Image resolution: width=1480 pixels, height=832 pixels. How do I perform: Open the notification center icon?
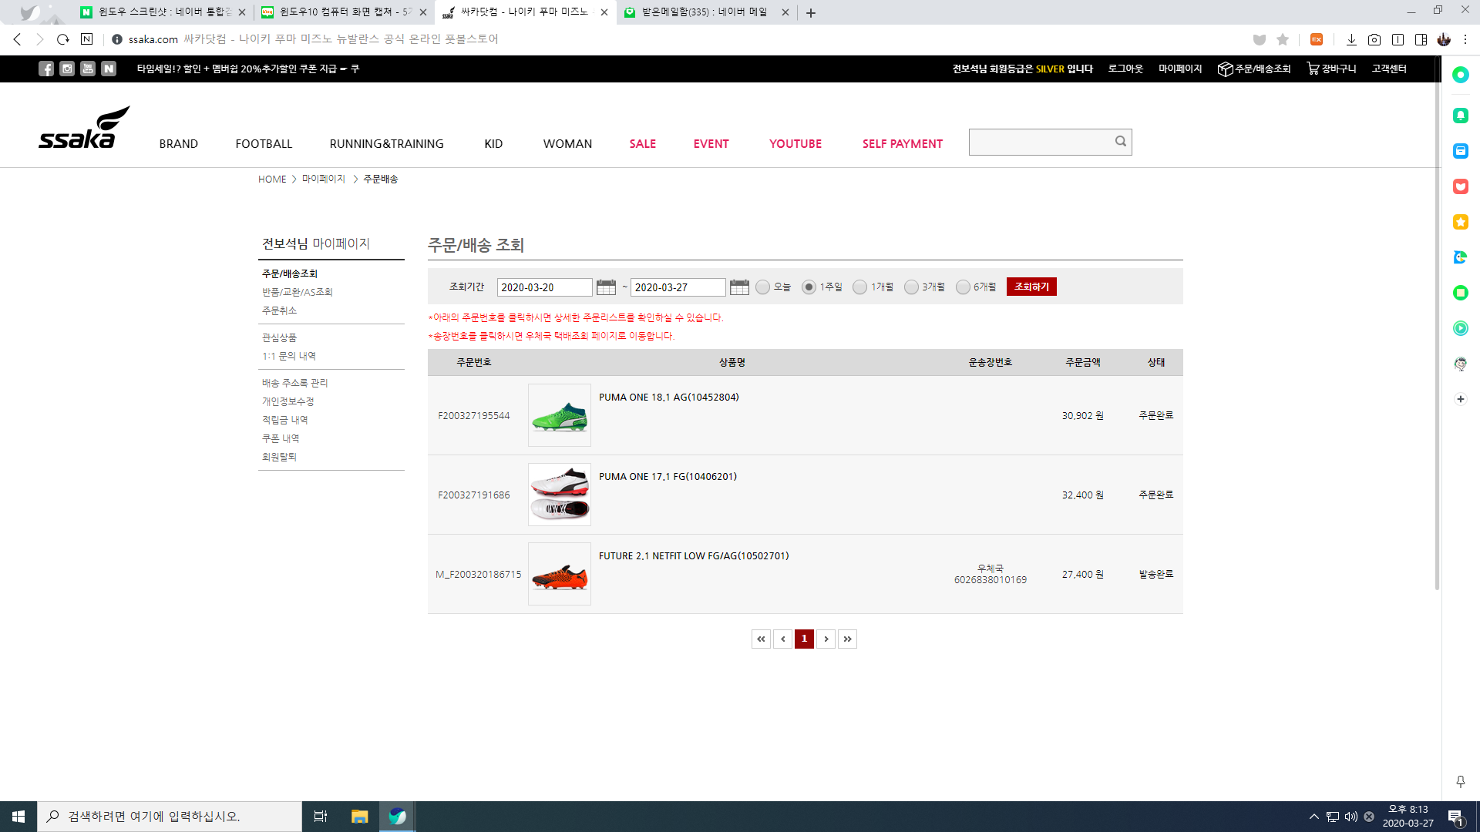point(1456,817)
